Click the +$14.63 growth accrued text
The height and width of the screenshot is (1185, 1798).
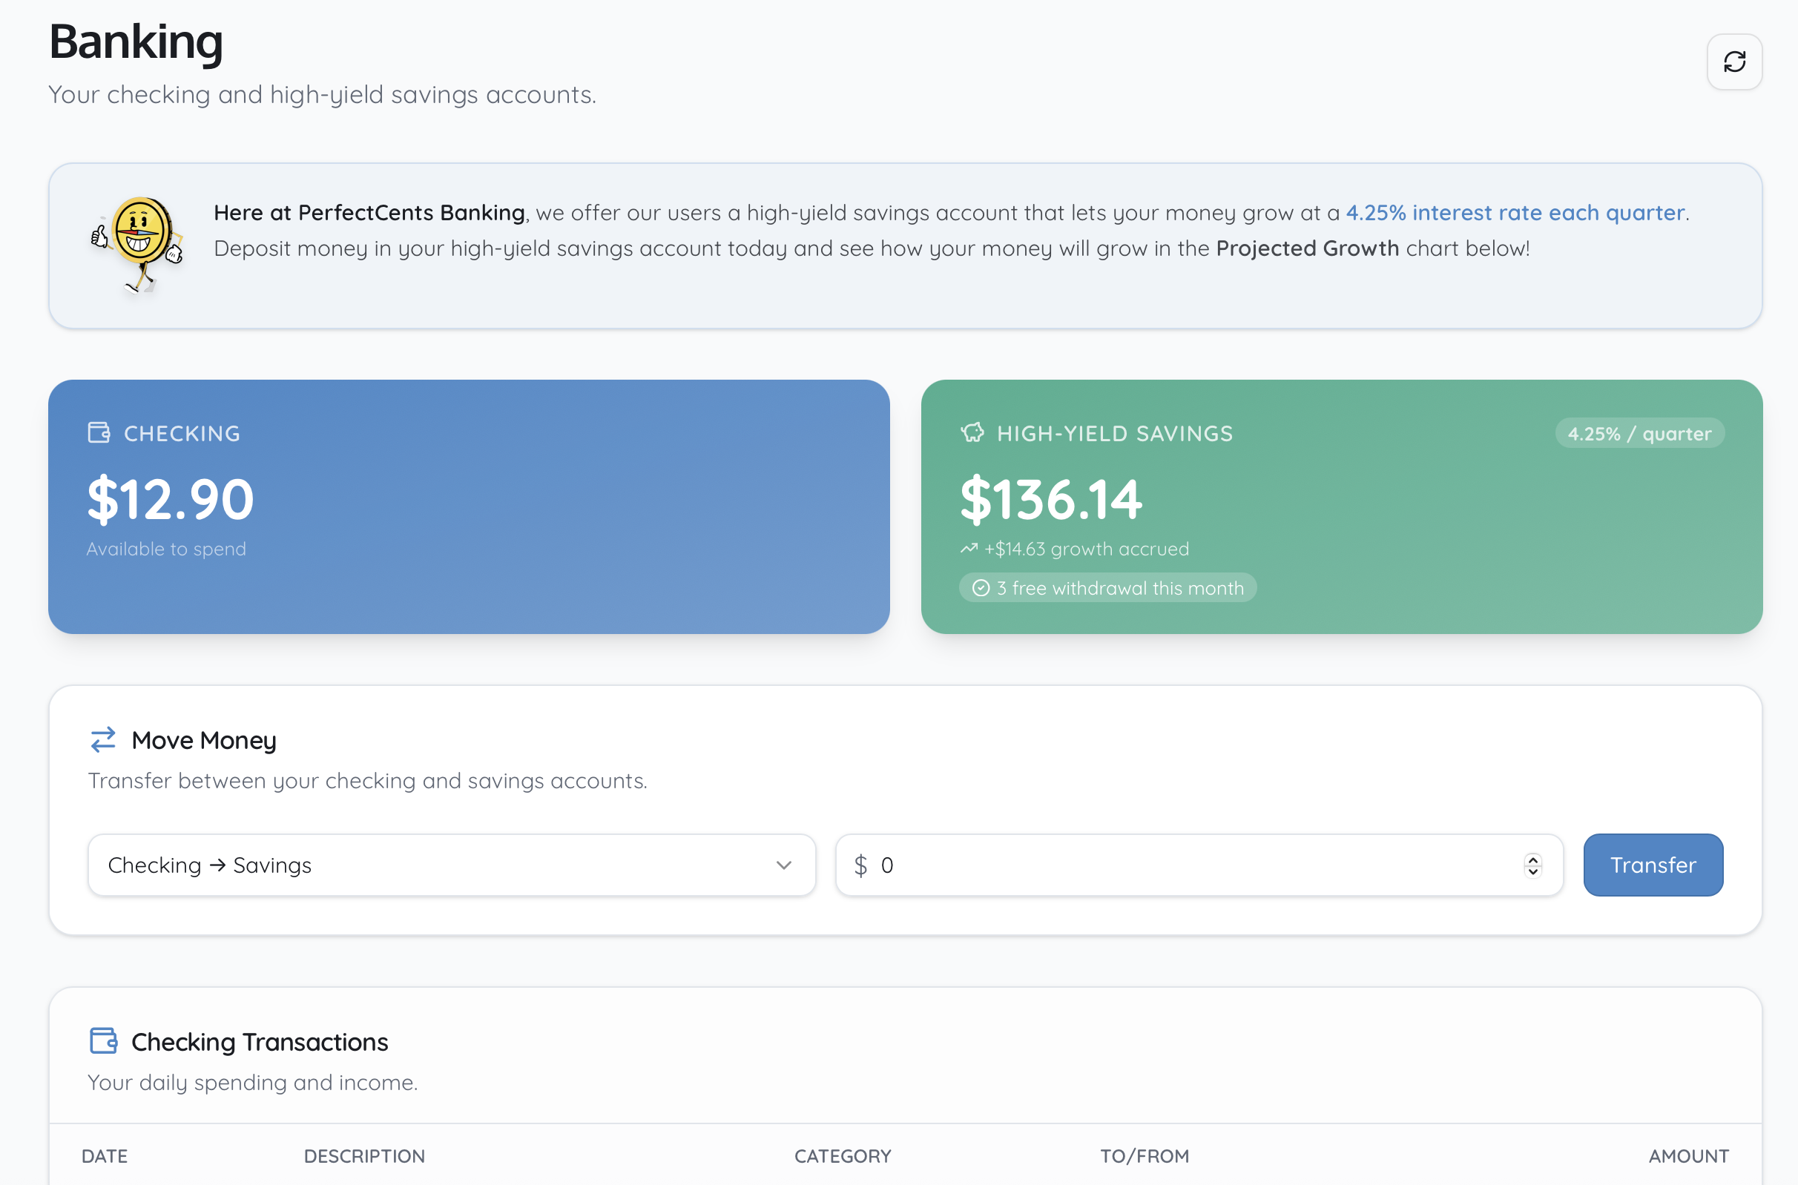(1086, 549)
